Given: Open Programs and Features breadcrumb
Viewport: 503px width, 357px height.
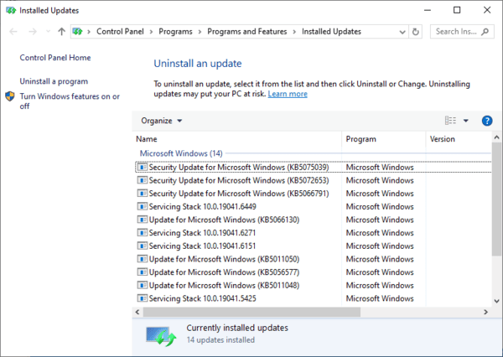Looking at the screenshot, I should [247, 32].
